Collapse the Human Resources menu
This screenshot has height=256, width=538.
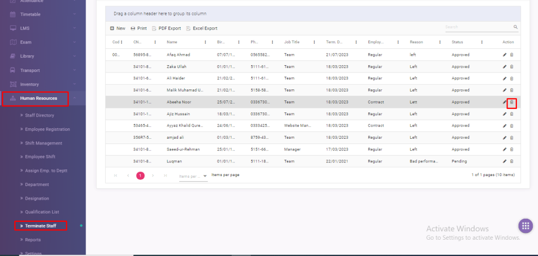click(74, 98)
